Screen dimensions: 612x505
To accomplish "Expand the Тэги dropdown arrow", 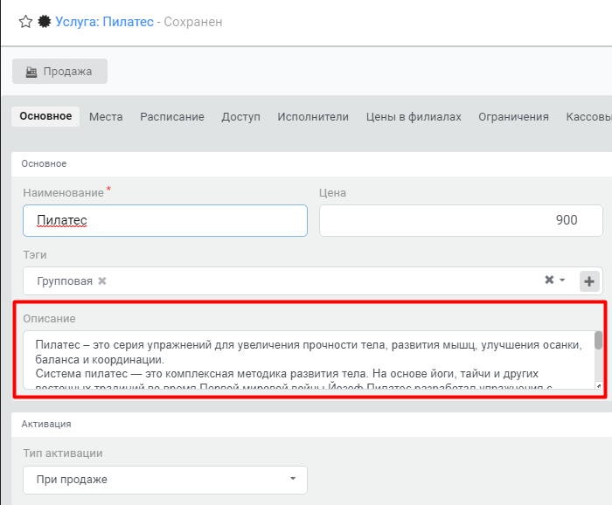I will pyautogui.click(x=562, y=280).
